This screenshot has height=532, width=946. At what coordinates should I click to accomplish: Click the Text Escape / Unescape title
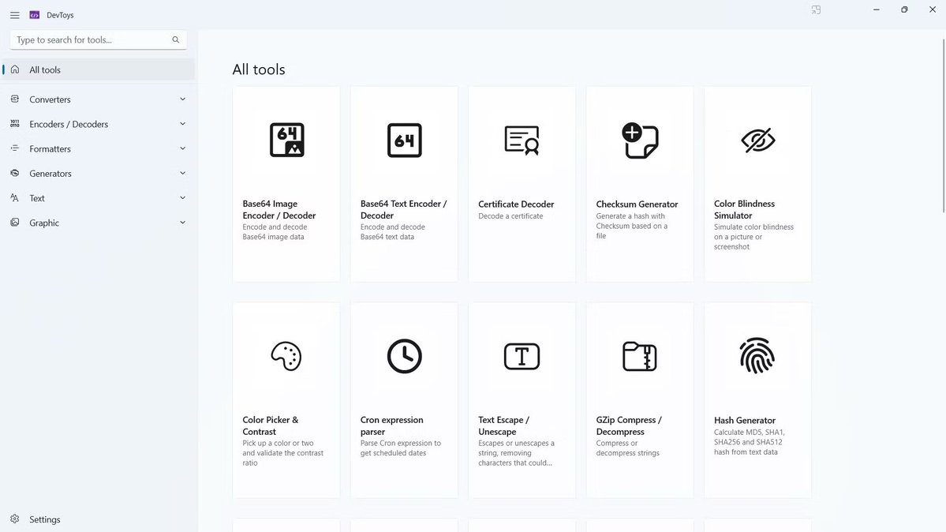[x=503, y=425]
